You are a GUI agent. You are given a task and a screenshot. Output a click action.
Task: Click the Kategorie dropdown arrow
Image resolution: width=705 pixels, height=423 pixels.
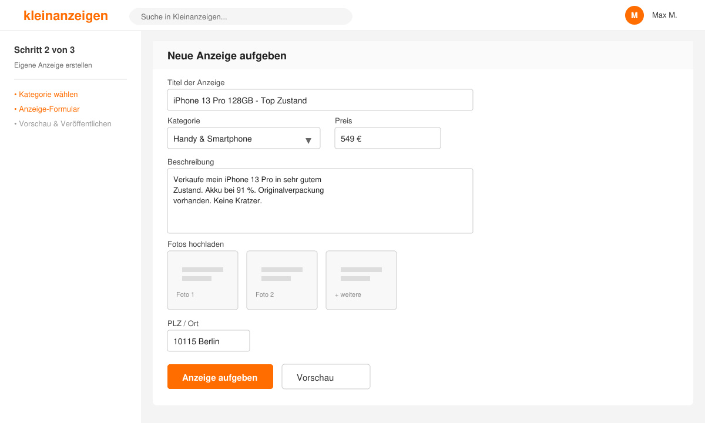pos(308,140)
